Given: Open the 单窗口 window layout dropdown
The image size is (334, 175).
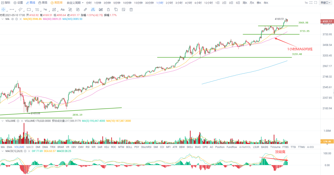Looking at the screenshot, I should pyautogui.click(x=325, y=3).
